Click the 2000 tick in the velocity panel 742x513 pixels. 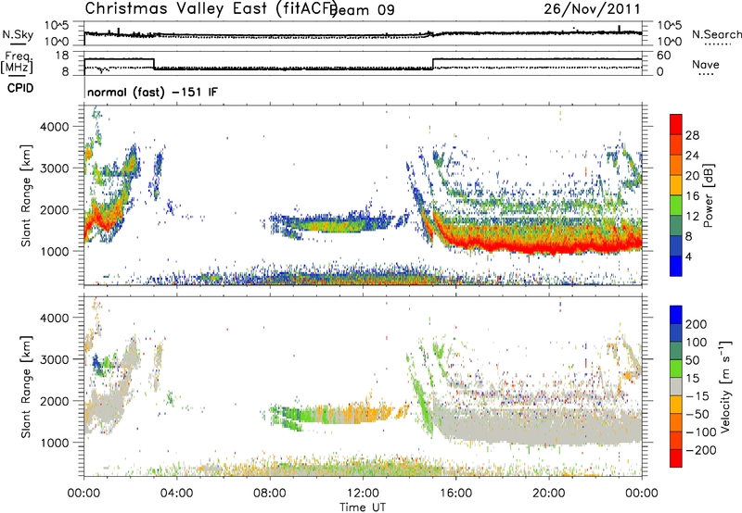tap(55, 401)
